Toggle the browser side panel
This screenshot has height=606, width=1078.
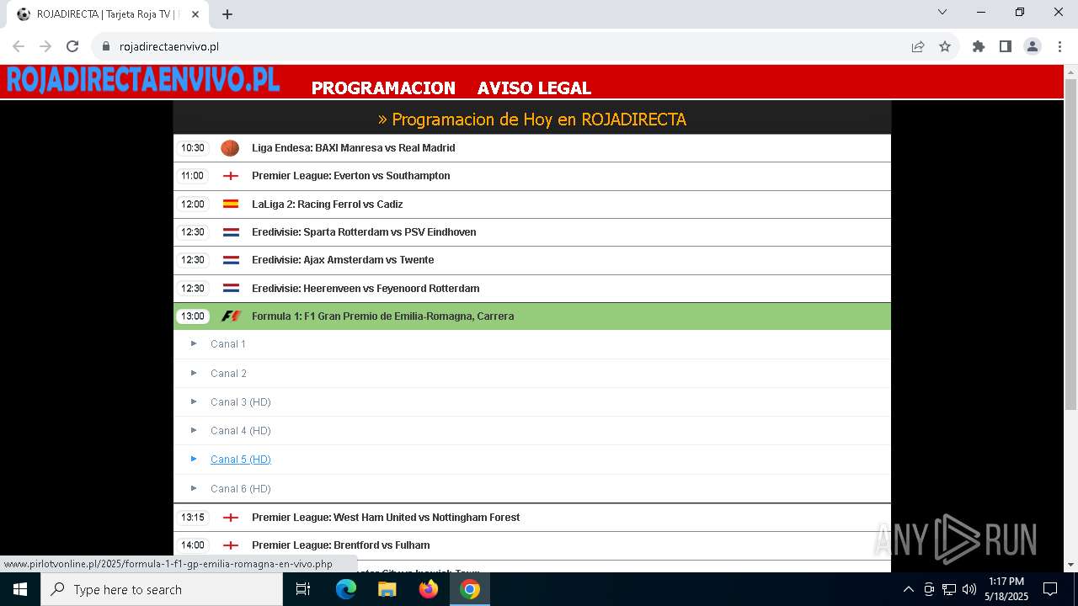point(1006,46)
